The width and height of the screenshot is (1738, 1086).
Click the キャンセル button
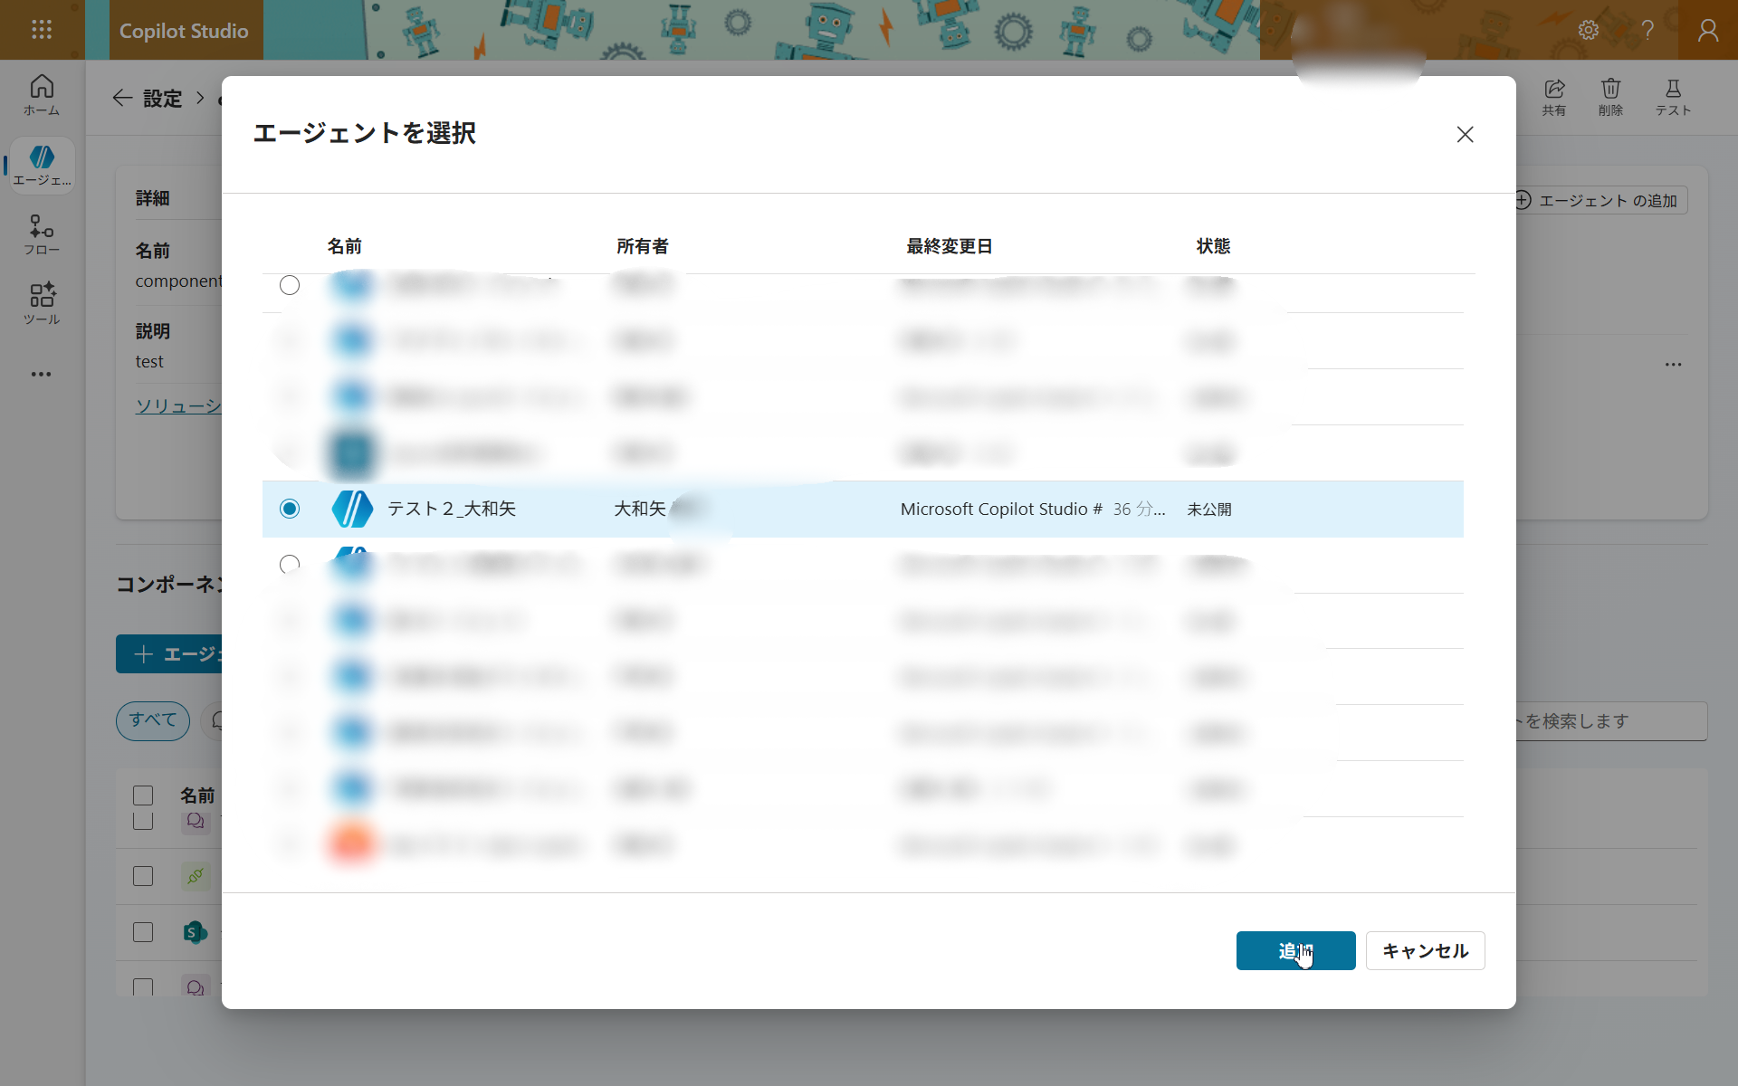click(x=1425, y=950)
